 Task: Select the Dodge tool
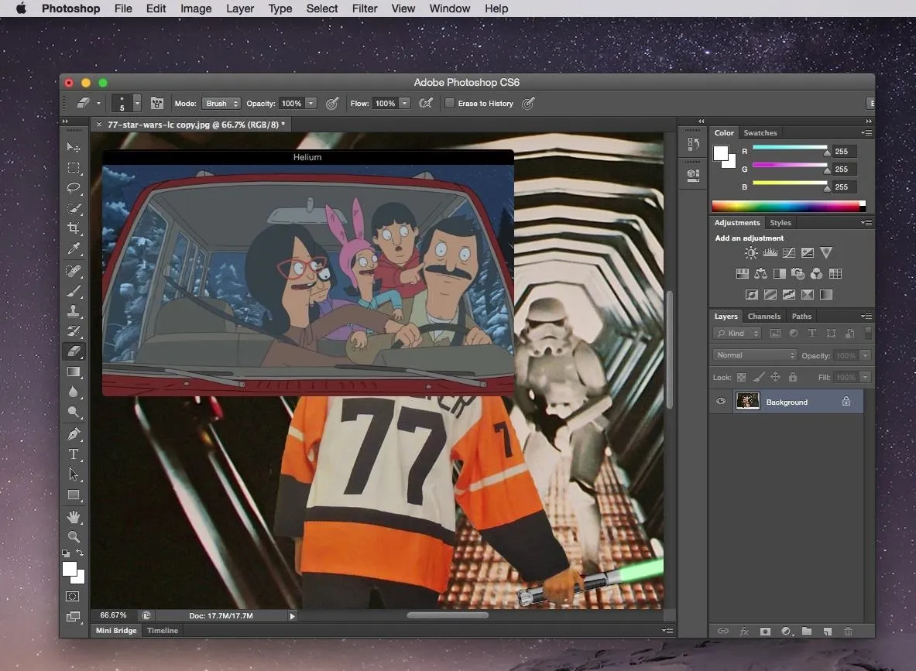[x=74, y=413]
